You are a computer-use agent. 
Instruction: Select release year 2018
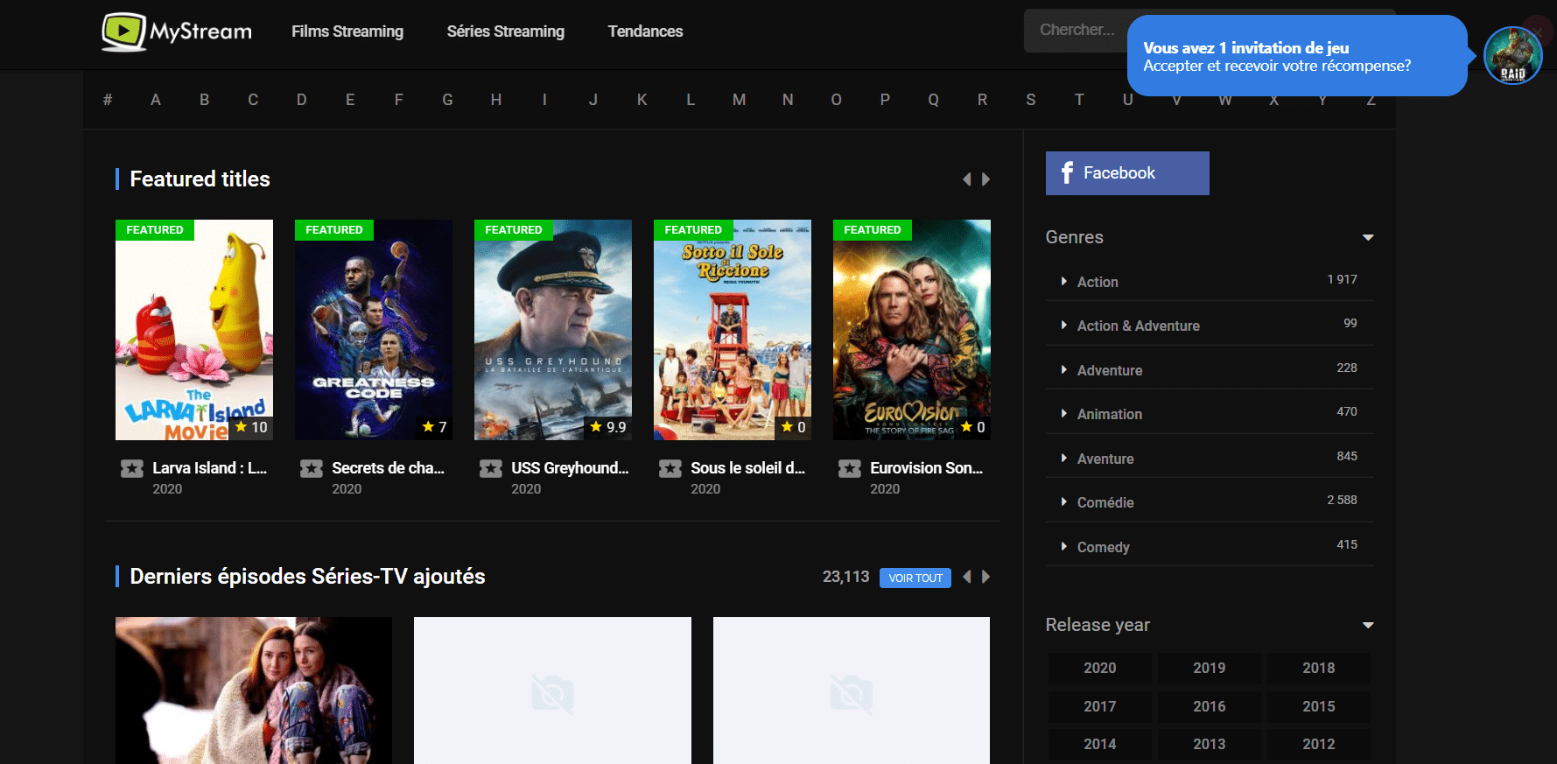point(1319,668)
